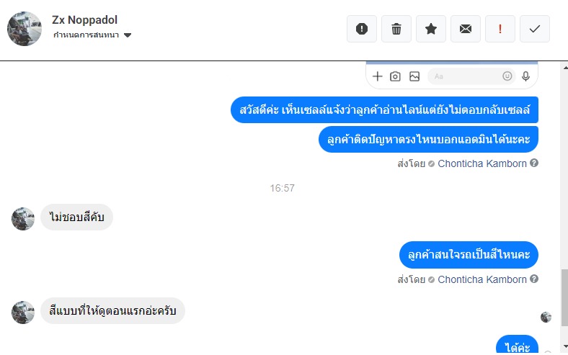The width and height of the screenshot is (568, 355).
Task: Star this conversation as follow-up
Action: pos(431,29)
